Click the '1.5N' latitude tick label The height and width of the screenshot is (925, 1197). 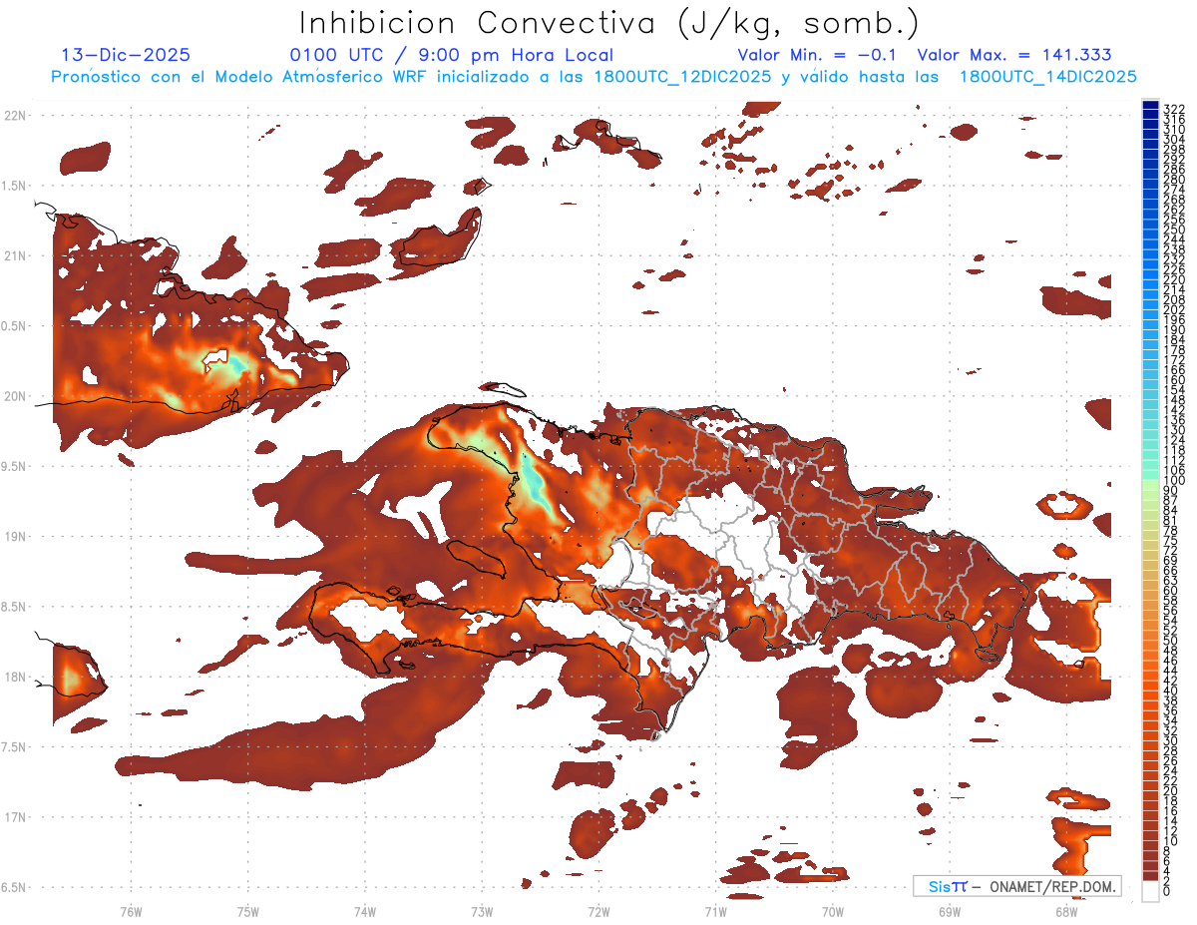point(15,186)
